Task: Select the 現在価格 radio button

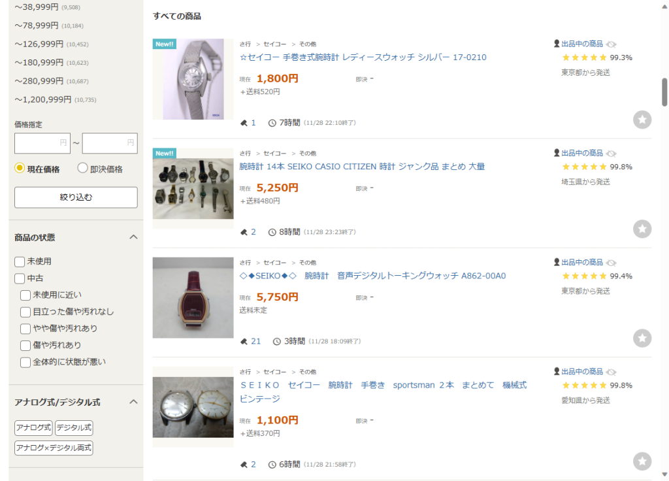Action: click(x=19, y=168)
